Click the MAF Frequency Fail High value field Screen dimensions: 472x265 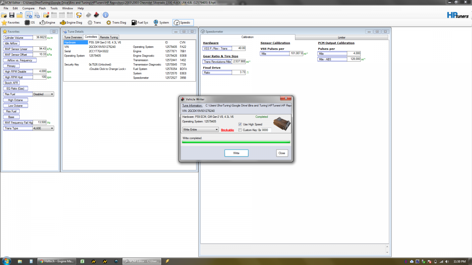(40, 122)
